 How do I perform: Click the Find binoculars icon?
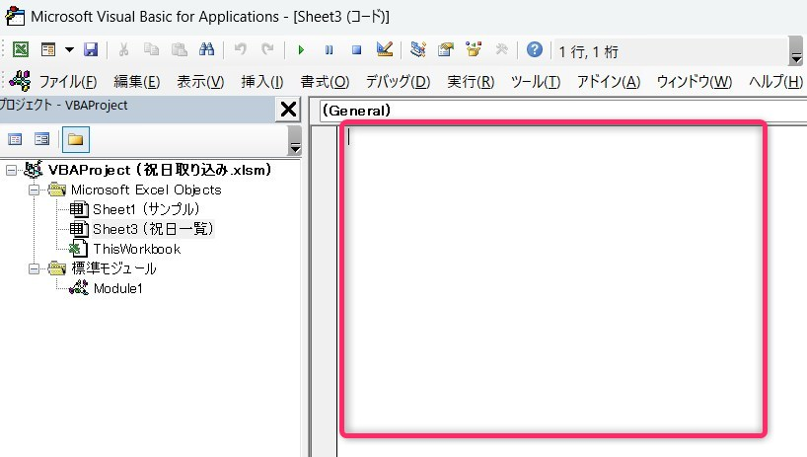click(x=206, y=49)
